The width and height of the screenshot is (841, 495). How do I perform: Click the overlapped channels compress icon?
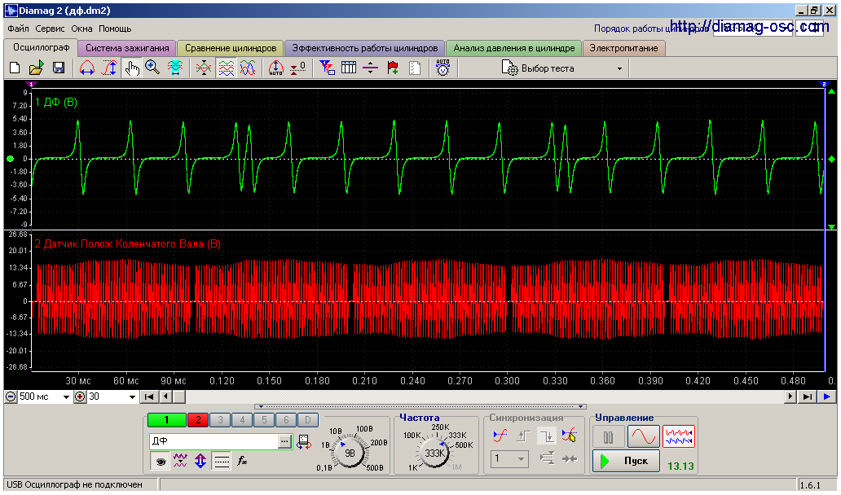point(204,68)
